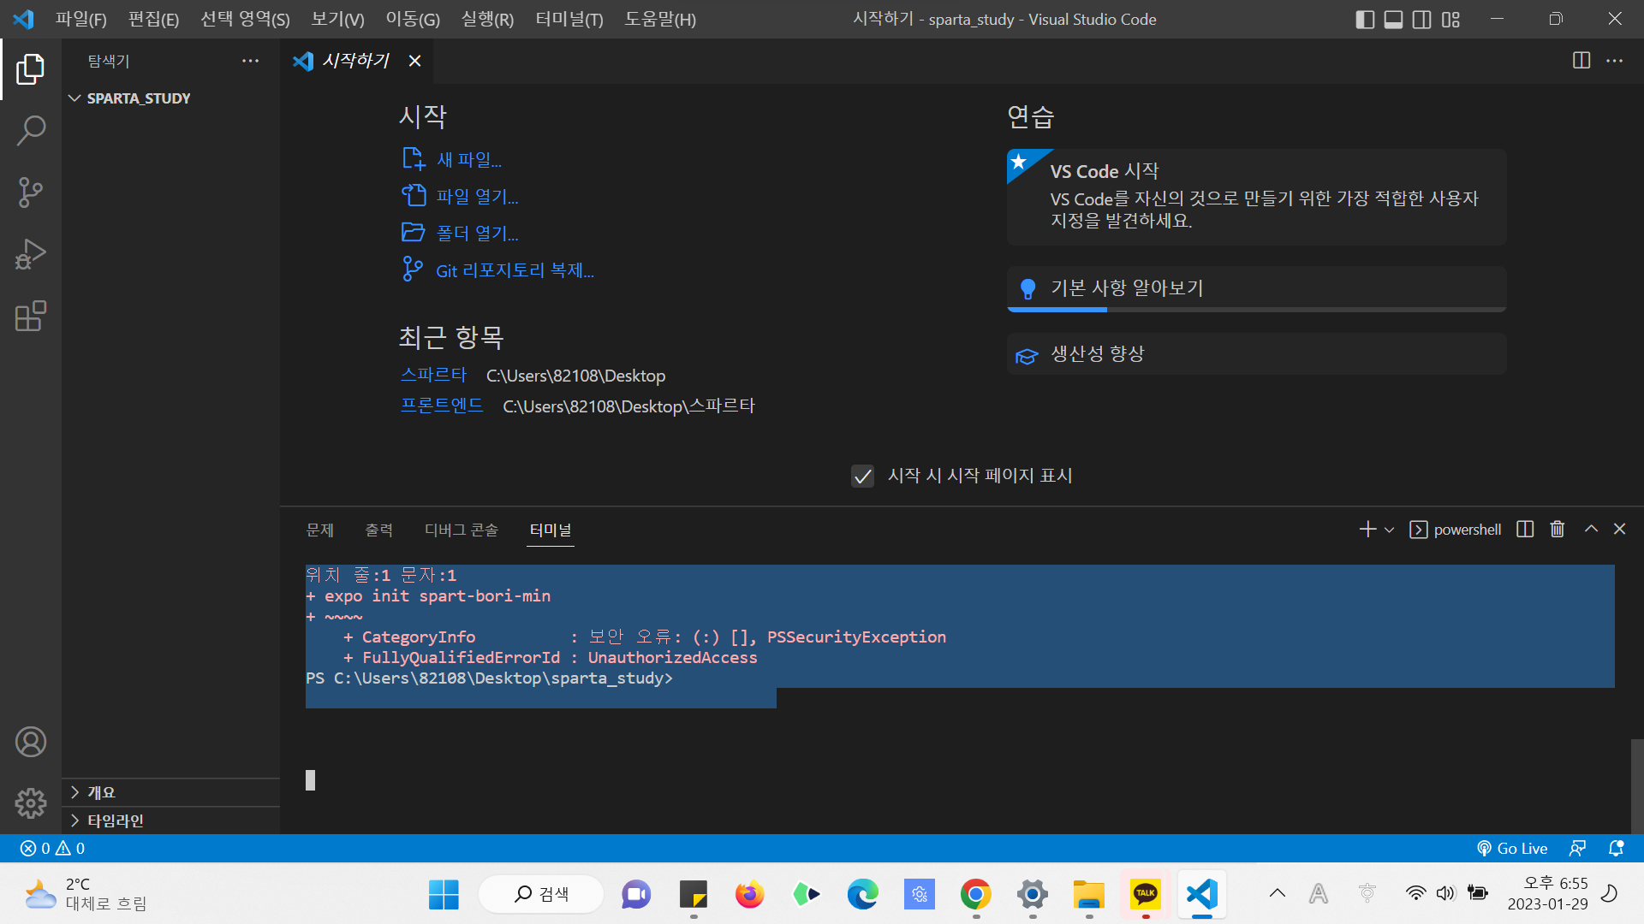Open 생산성 향상 walkthrough
The height and width of the screenshot is (924, 1644).
[x=1256, y=353]
